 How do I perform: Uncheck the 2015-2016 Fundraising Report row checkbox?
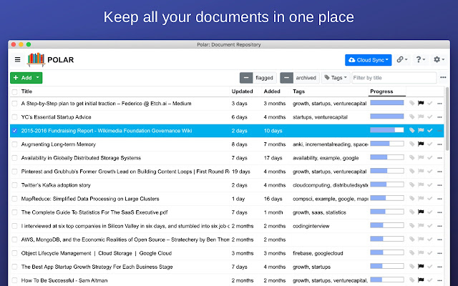14,131
